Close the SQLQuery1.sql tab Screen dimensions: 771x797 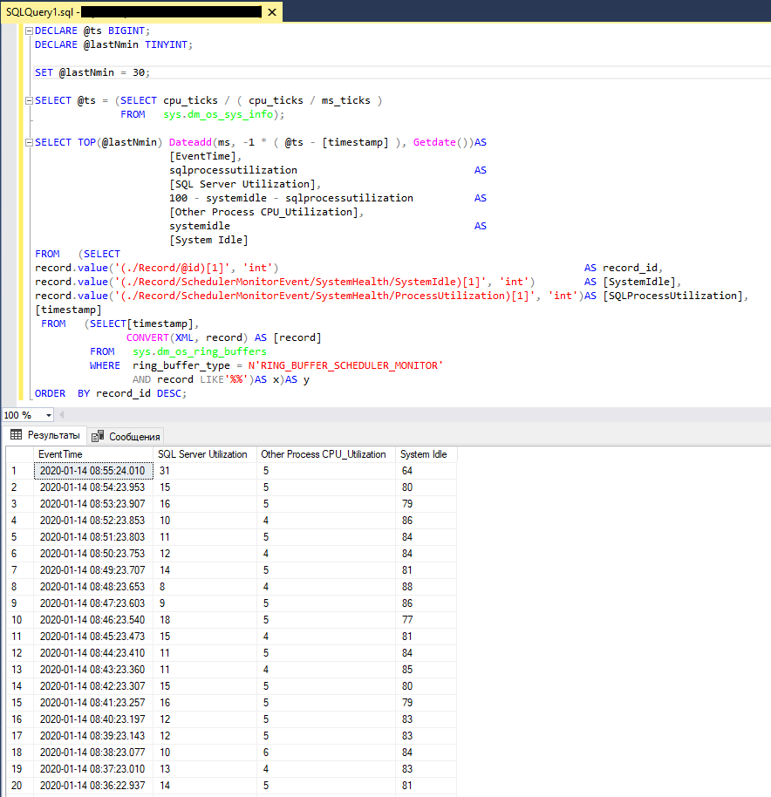coord(272,12)
